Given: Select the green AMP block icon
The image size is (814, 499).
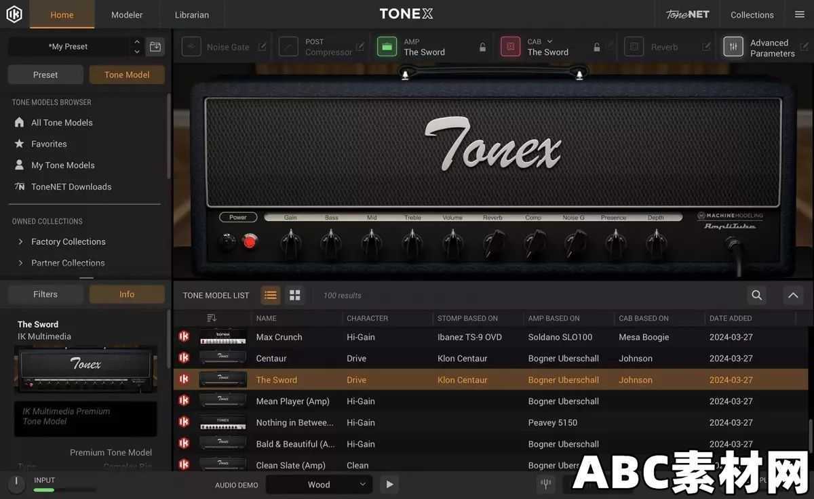Looking at the screenshot, I should coord(386,45).
